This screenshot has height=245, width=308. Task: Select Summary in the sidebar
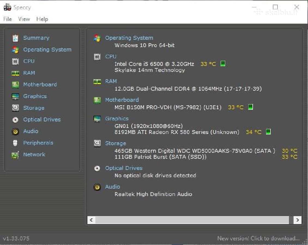36,38
